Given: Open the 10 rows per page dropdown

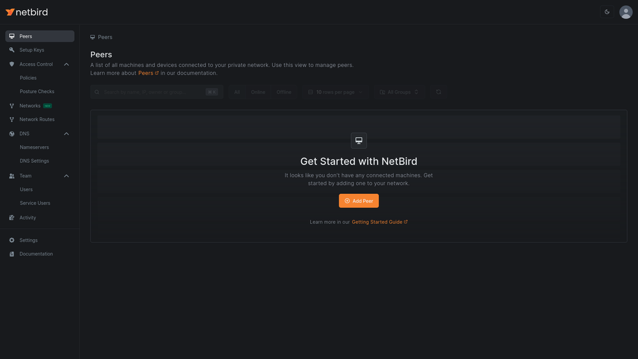Looking at the screenshot, I should coord(335,92).
